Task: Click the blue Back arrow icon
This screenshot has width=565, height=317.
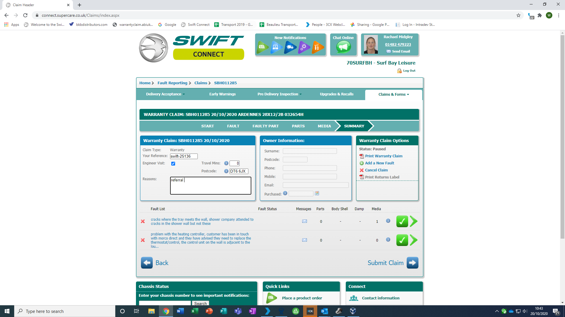Action: tap(147, 263)
